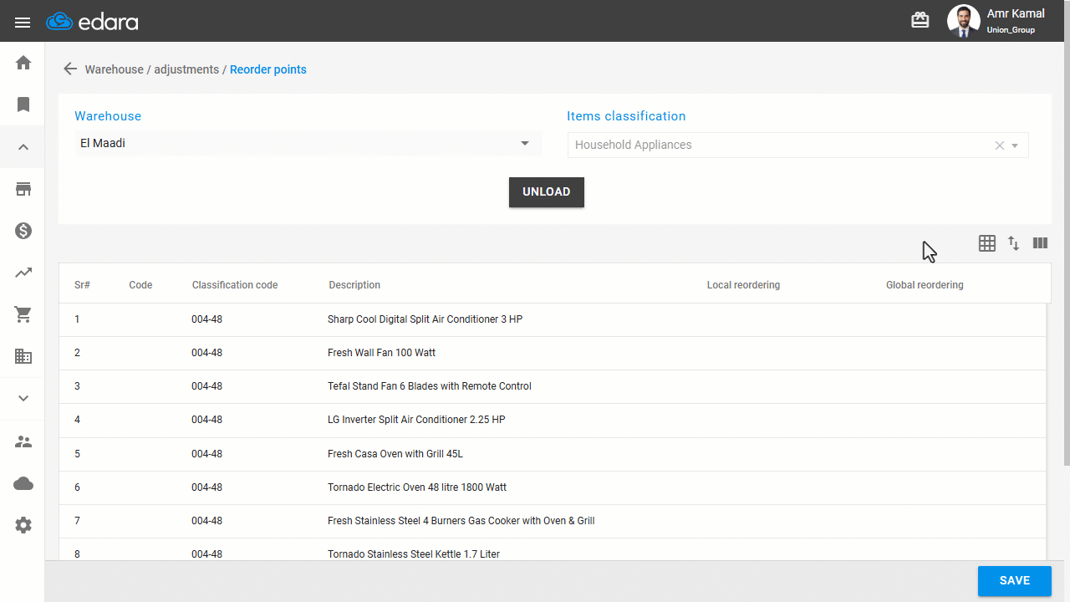The height and width of the screenshot is (602, 1070).
Task: Select Tornado Electric Oven 48 litre row
Action: (553, 487)
